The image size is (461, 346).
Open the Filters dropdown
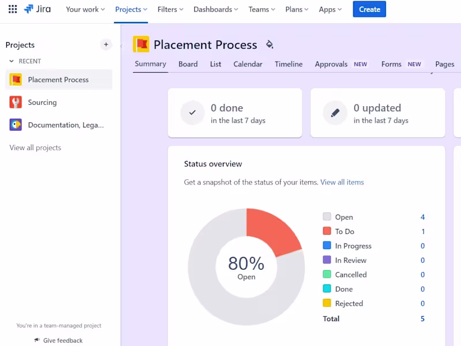(x=170, y=9)
